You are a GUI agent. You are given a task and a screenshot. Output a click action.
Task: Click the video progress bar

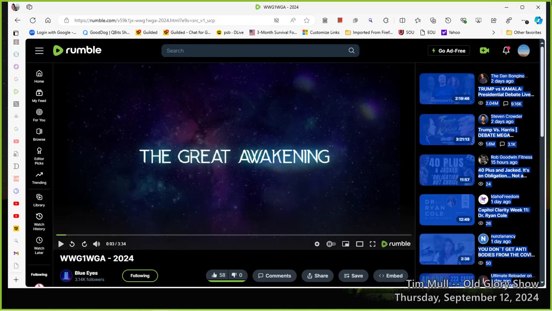pyautogui.click(x=234, y=235)
